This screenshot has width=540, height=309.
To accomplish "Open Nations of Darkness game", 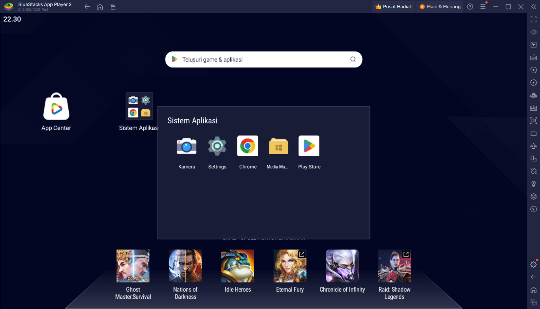I will click(x=185, y=266).
